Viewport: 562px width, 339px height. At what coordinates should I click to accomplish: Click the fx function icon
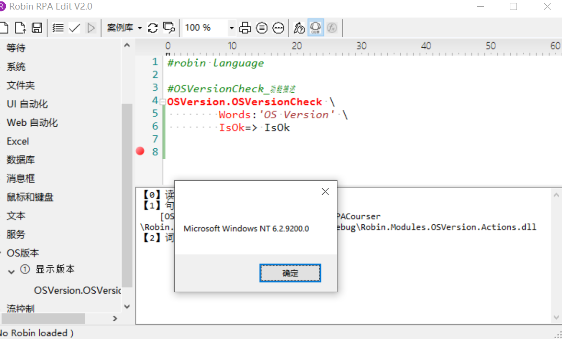coord(332,28)
